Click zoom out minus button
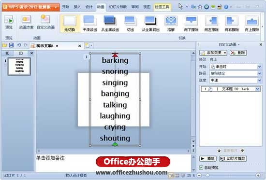 click(x=199, y=176)
